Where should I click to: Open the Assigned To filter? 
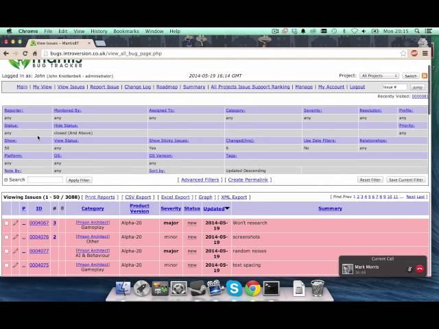[162, 110]
